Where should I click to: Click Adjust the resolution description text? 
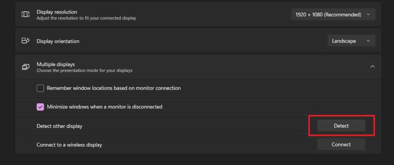[86, 18]
